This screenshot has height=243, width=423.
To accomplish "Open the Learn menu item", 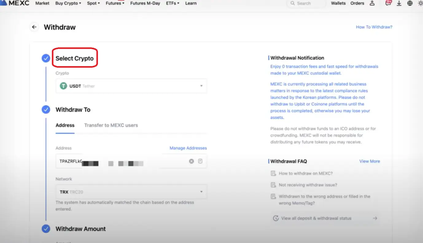I will pyautogui.click(x=191, y=3).
